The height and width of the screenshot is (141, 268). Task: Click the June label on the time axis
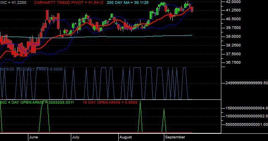34,137
